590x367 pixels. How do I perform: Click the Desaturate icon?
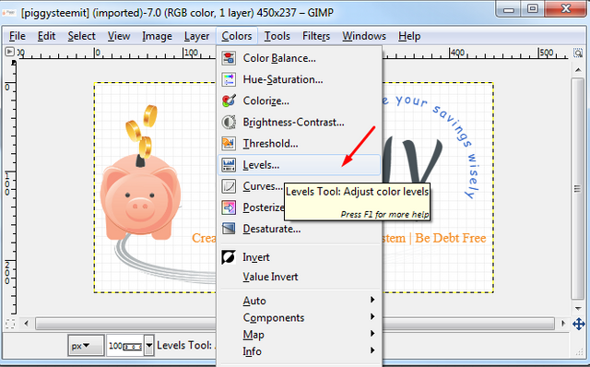coord(229,229)
